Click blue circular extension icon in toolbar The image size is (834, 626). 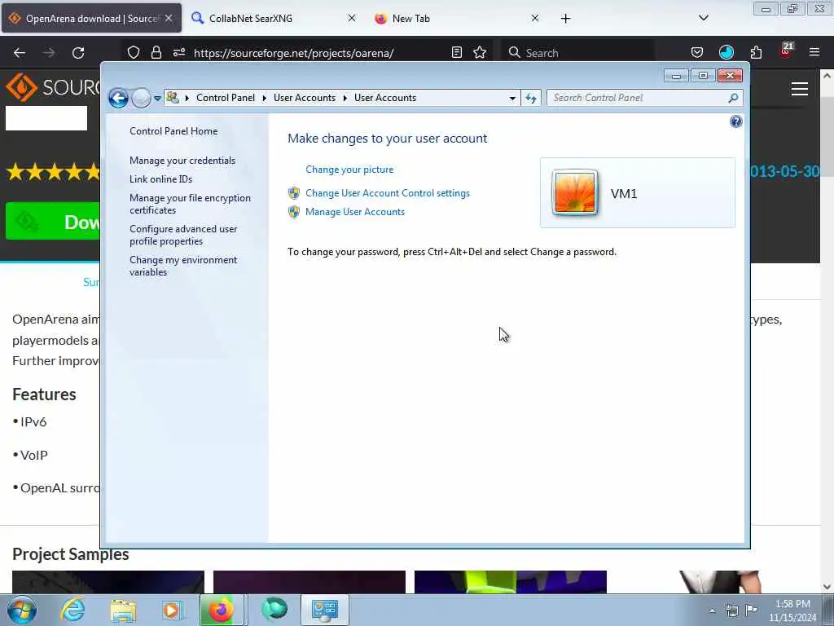coord(726,52)
